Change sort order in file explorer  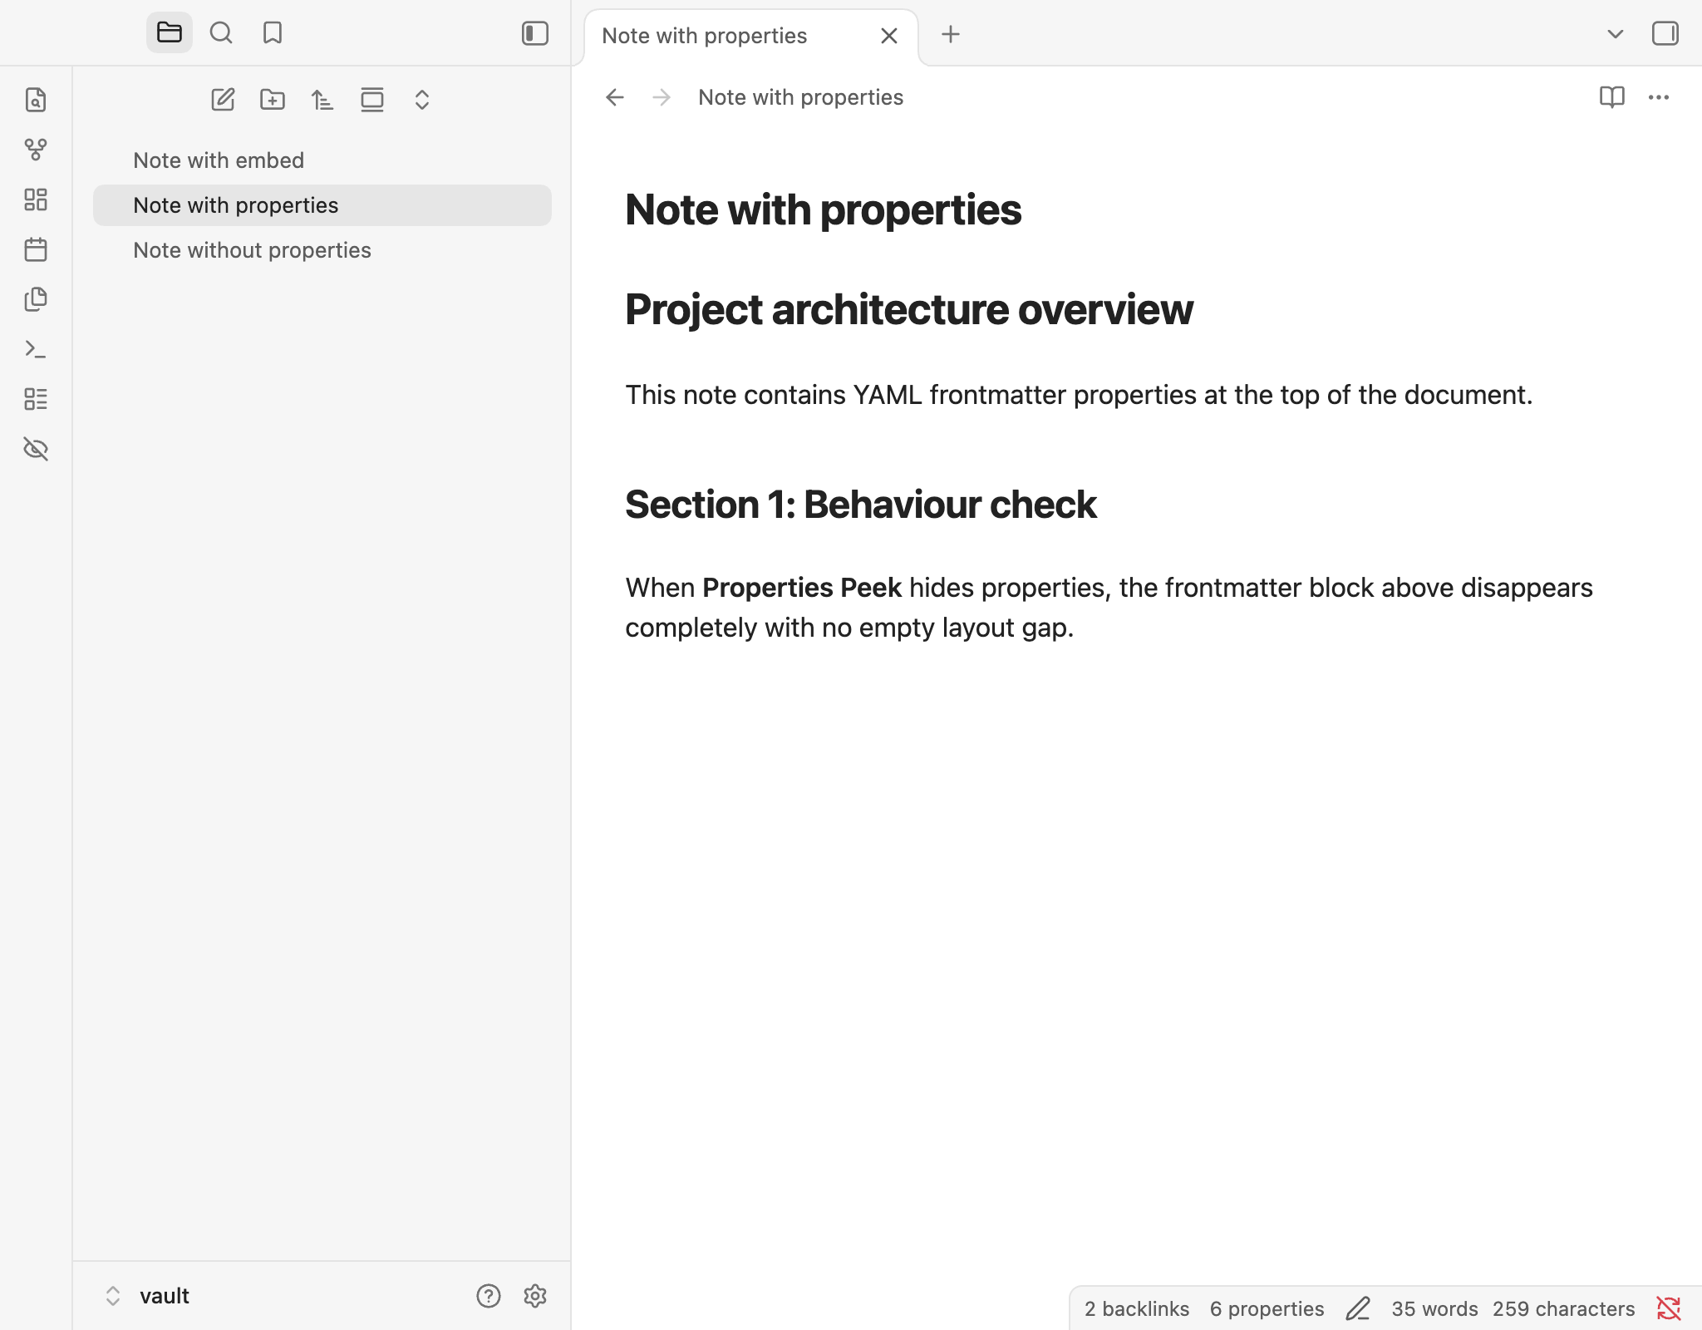coord(322,100)
